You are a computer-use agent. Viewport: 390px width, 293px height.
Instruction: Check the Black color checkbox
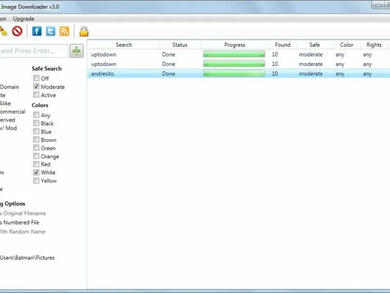(36, 123)
